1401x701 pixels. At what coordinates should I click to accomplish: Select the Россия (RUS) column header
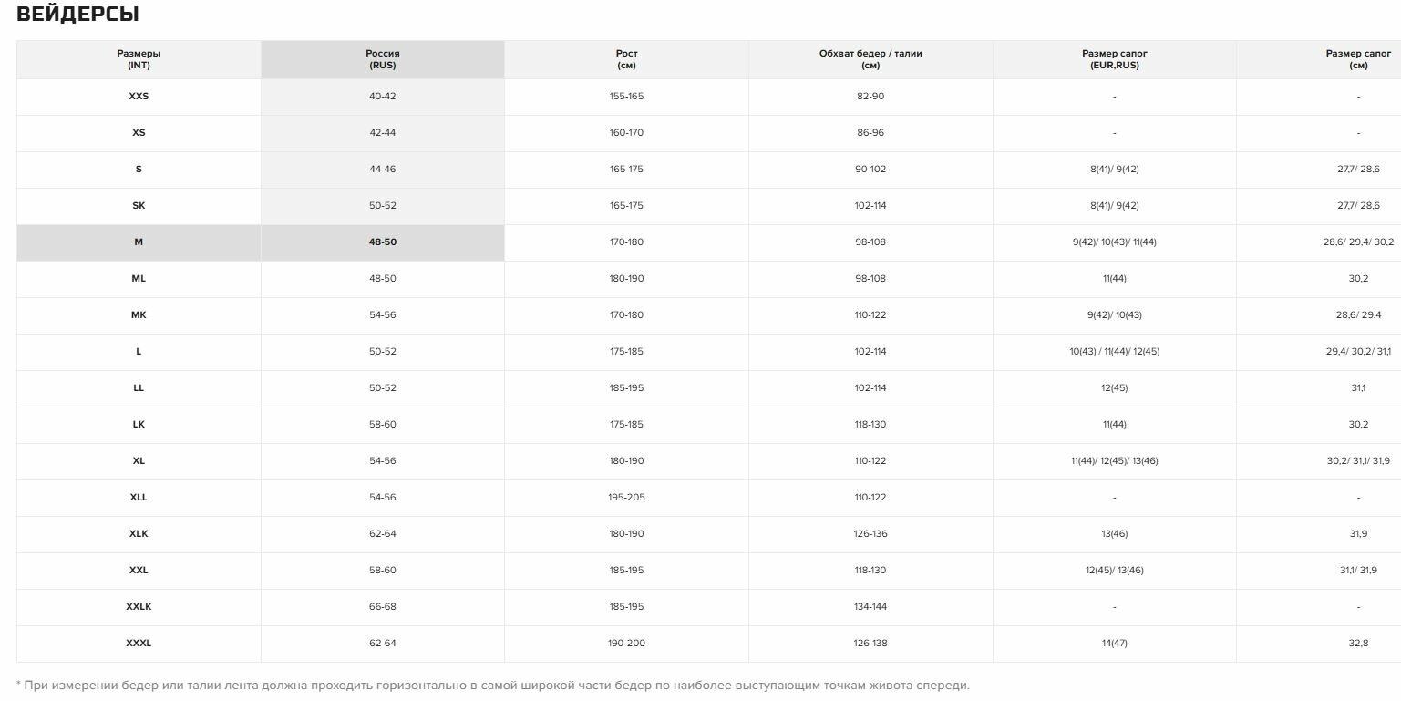coord(383,59)
